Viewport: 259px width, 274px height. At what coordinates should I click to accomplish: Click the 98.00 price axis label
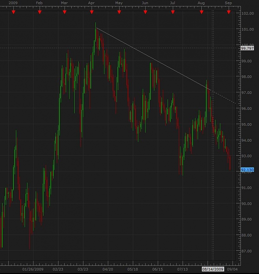click(246, 77)
